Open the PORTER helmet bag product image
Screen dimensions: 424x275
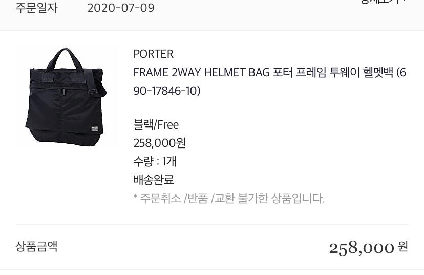[x=67, y=97]
